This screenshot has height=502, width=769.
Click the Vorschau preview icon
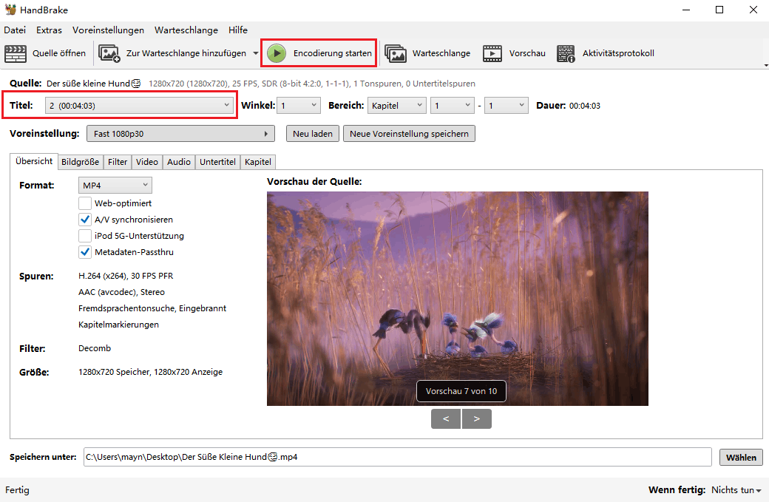tap(492, 53)
